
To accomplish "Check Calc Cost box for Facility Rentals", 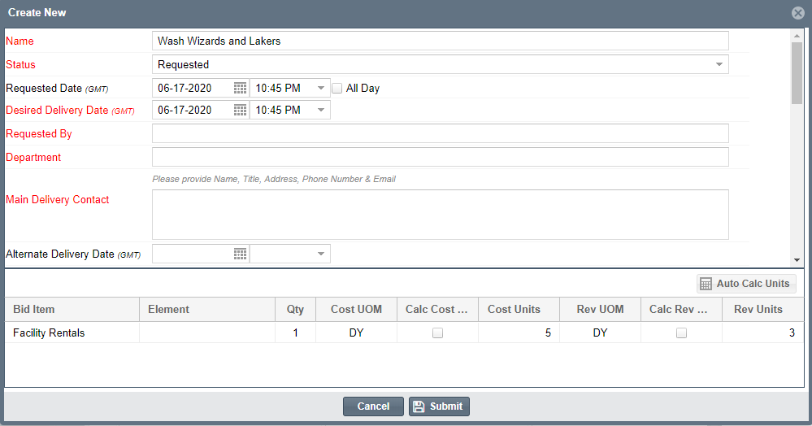I will (437, 333).
